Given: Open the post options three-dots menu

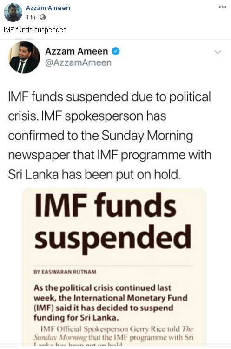Looking at the screenshot, I should coord(222,7).
